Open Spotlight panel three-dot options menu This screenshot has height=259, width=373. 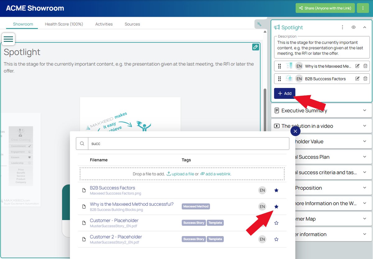pyautogui.click(x=343, y=27)
